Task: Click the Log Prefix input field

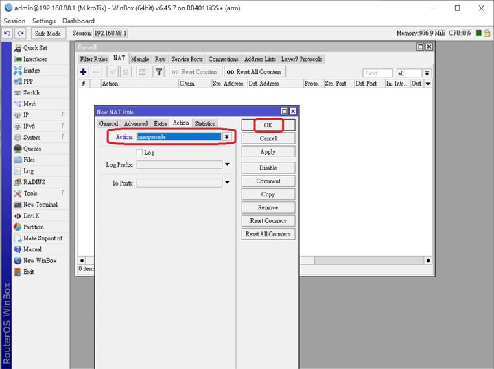Action: [179, 165]
